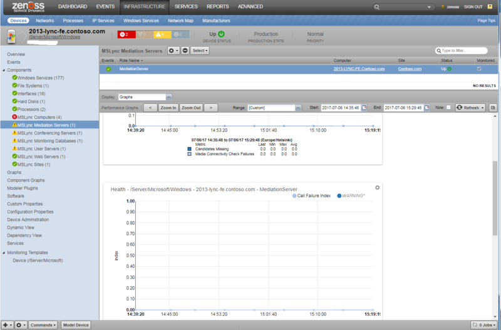Toggle the Monitored checkbox for MediationServer
Viewport: 501px width, 330px height.
coord(479,69)
